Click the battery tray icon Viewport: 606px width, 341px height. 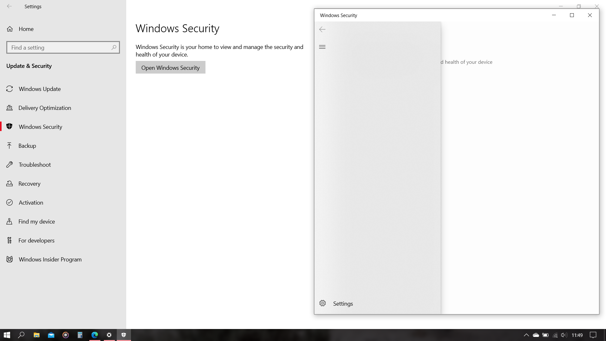(x=545, y=335)
